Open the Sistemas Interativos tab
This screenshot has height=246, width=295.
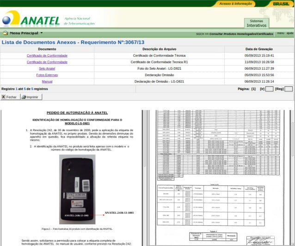pyautogui.click(x=256, y=24)
